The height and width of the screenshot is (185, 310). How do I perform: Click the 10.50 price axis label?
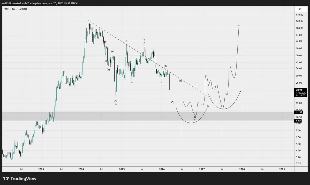click(x=299, y=117)
